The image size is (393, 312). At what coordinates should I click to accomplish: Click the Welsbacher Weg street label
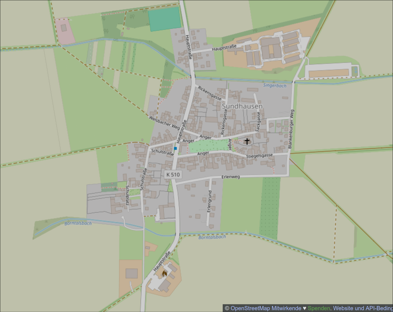click(164, 123)
